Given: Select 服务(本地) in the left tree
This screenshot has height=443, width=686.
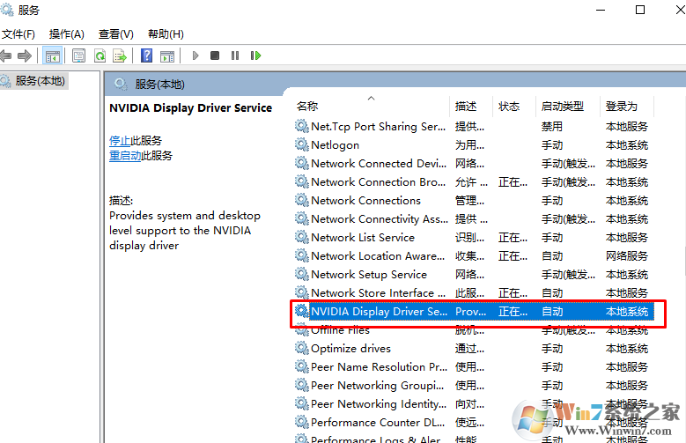Looking at the screenshot, I should 40,80.
